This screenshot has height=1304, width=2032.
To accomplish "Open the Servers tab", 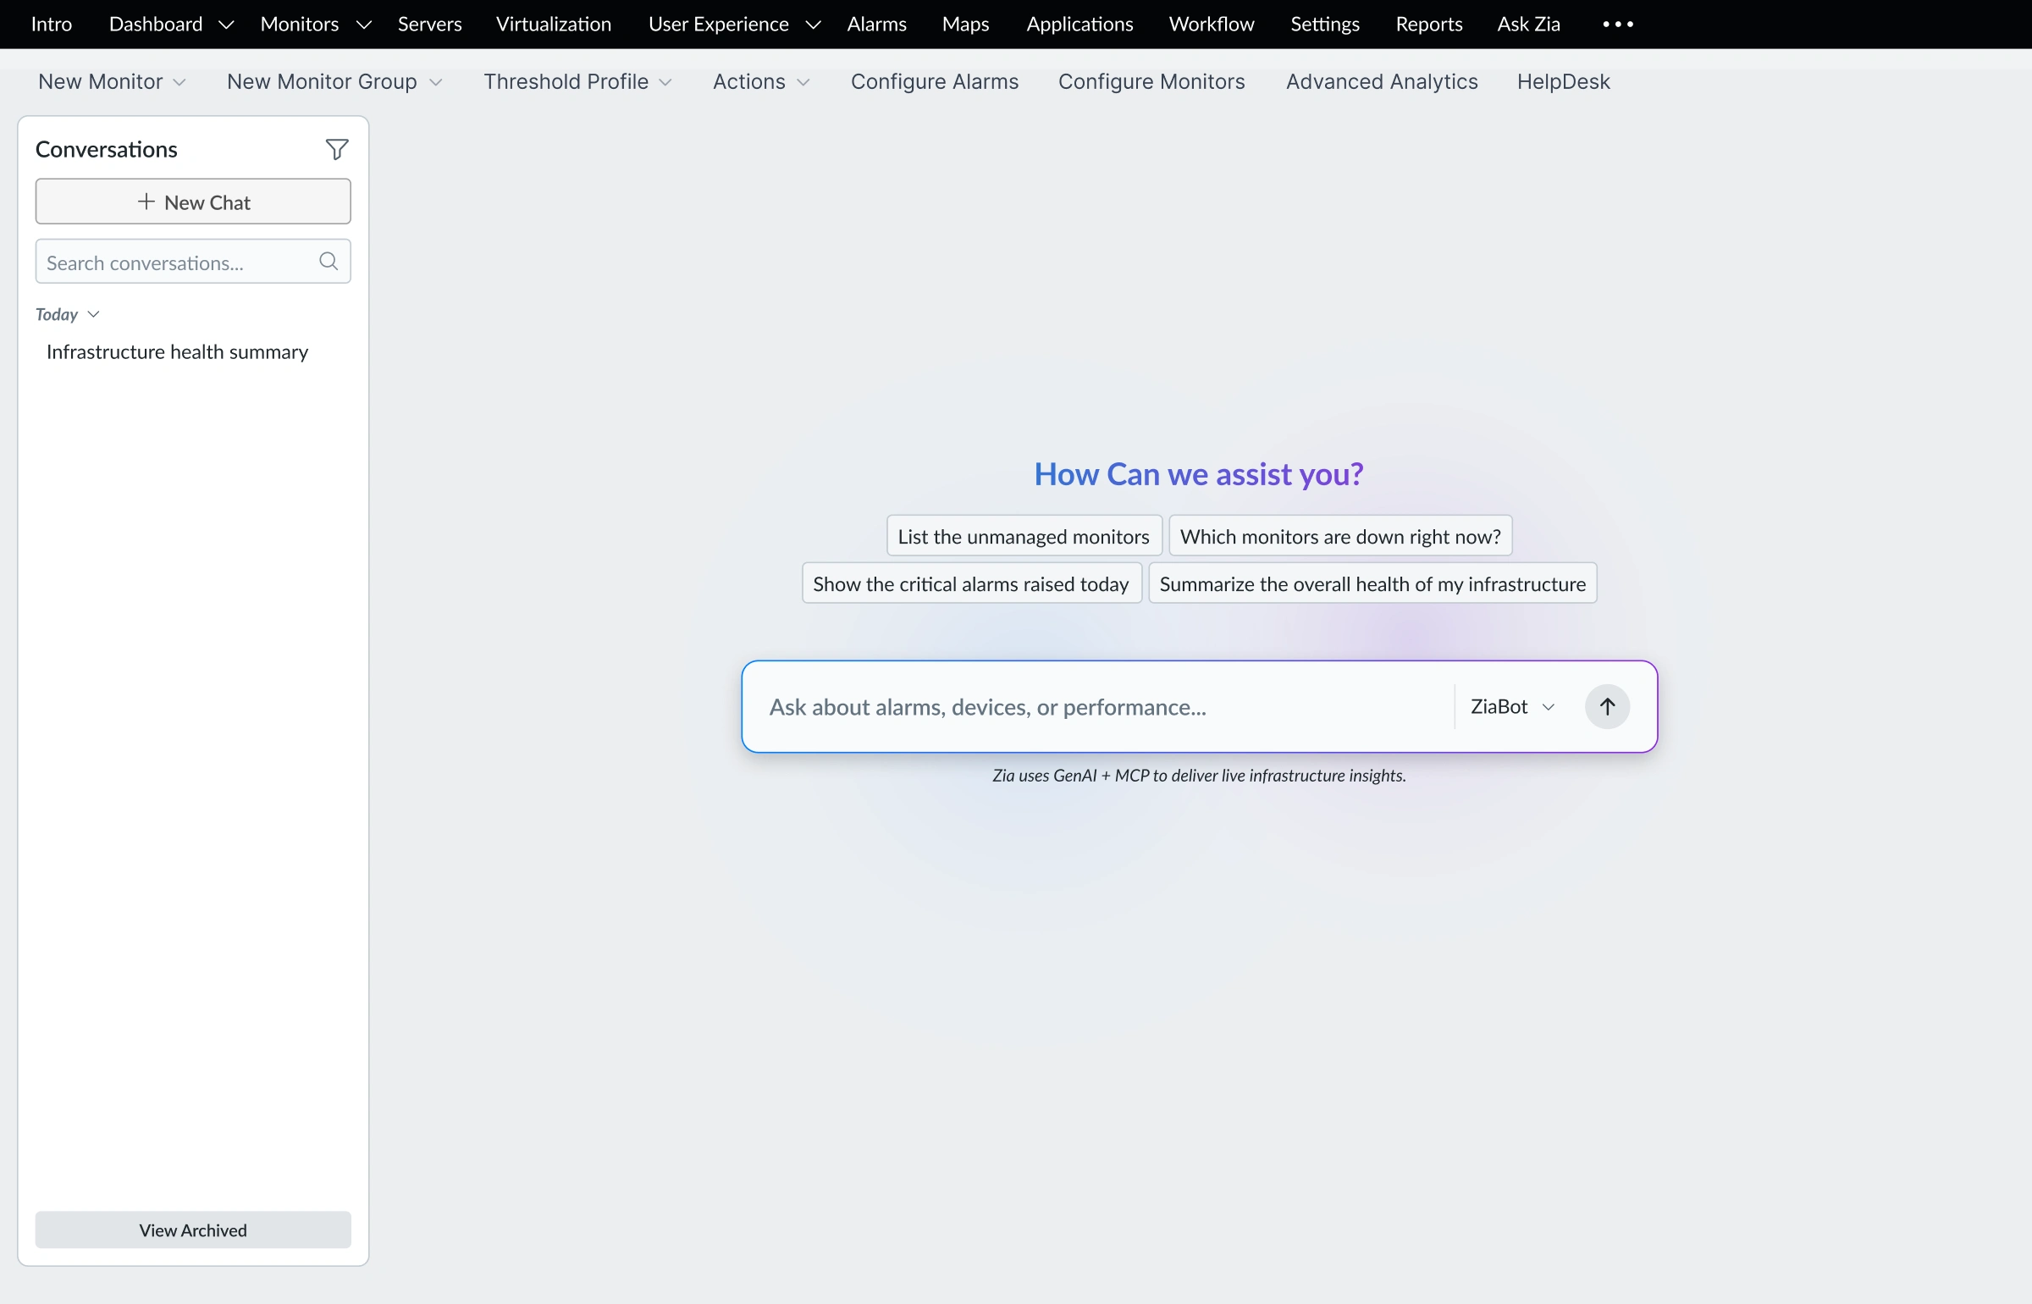I will 430,25.
